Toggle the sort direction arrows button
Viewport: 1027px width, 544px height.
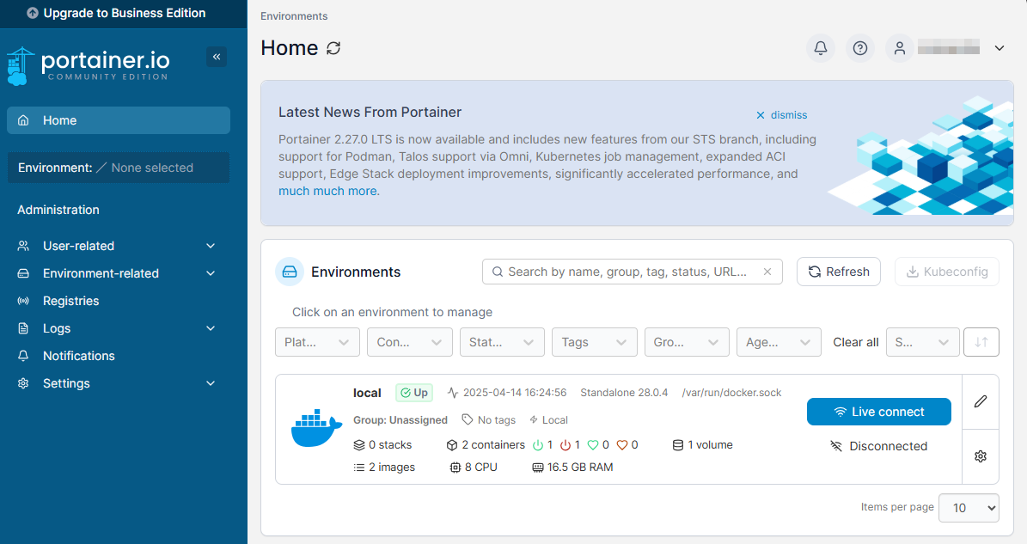(x=981, y=342)
